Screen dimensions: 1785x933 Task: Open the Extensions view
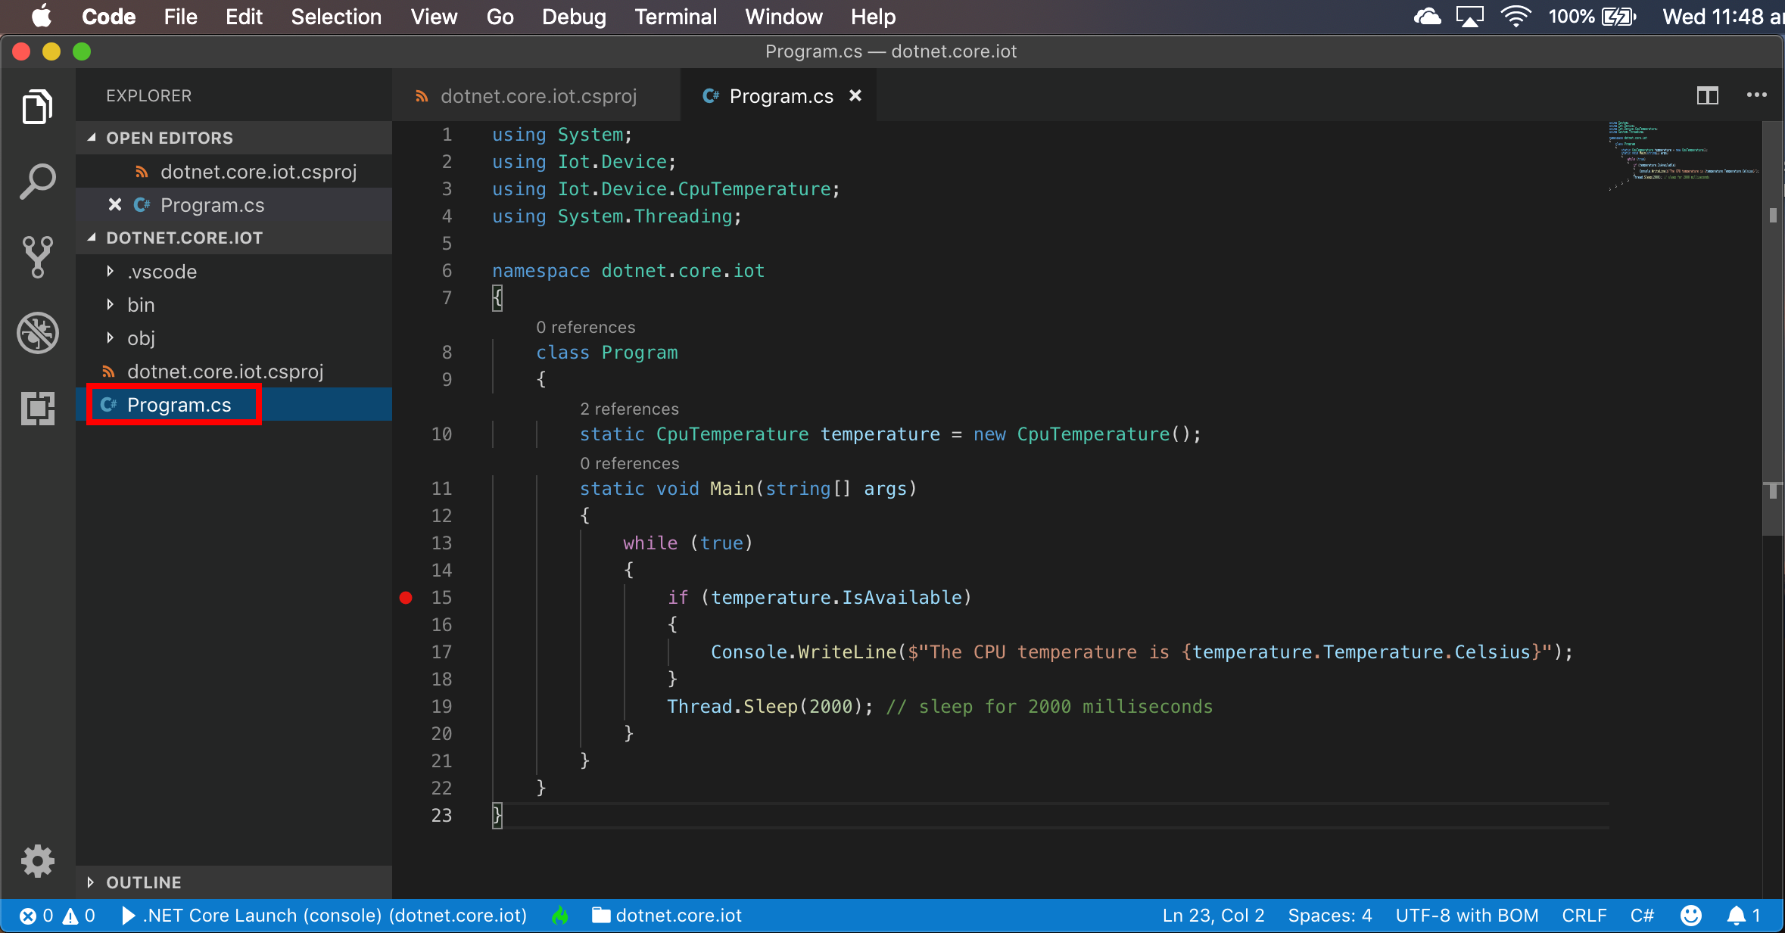click(x=37, y=409)
